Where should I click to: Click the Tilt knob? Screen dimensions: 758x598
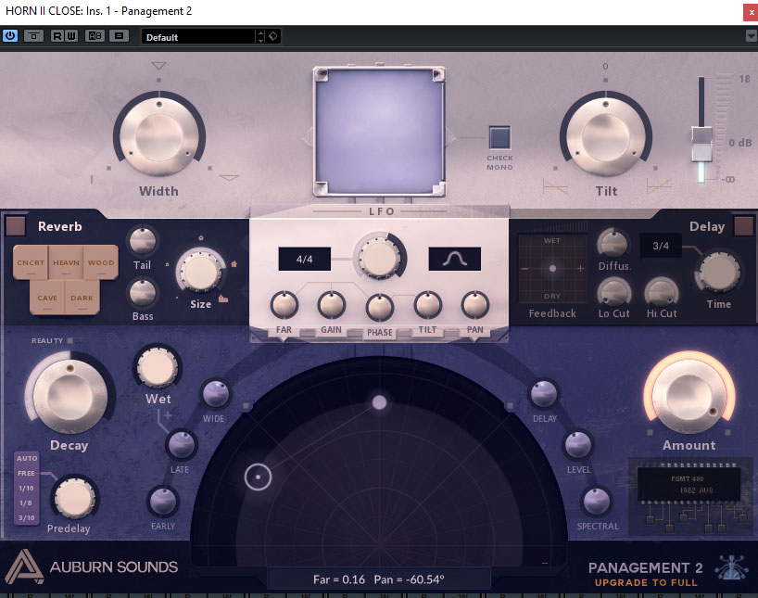pyautogui.click(x=606, y=136)
